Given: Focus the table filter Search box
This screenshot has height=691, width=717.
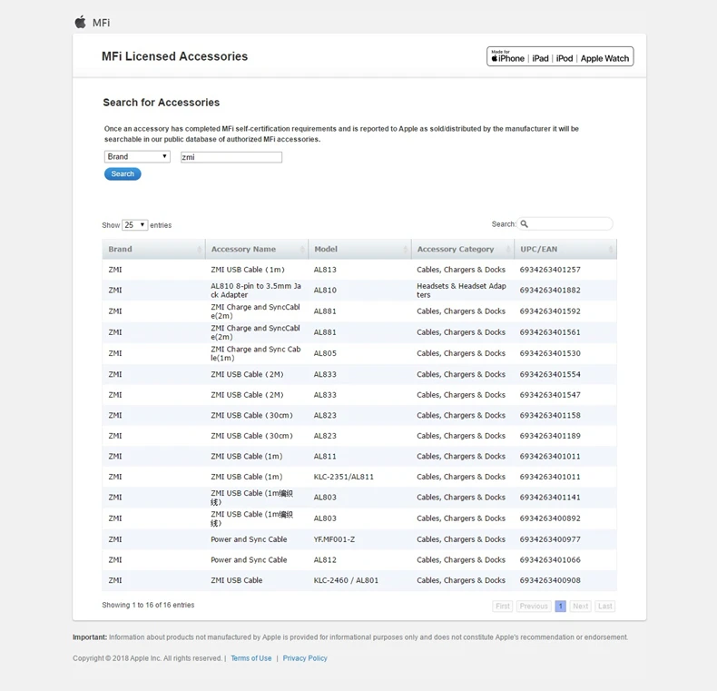Looking at the screenshot, I should (x=565, y=223).
